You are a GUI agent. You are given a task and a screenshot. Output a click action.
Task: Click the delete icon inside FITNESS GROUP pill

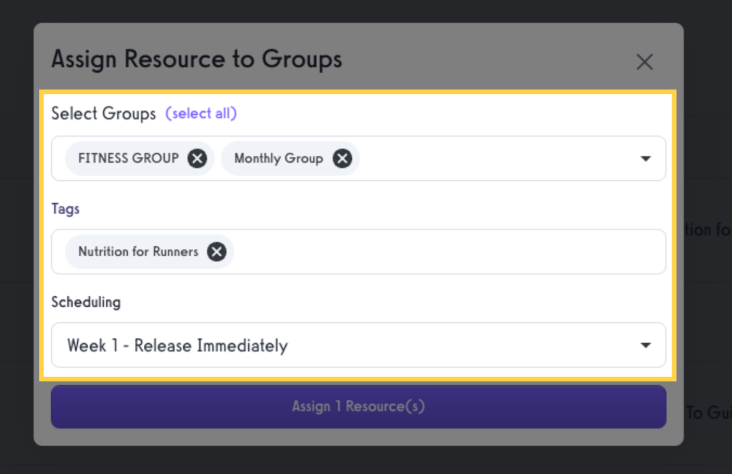pos(197,158)
